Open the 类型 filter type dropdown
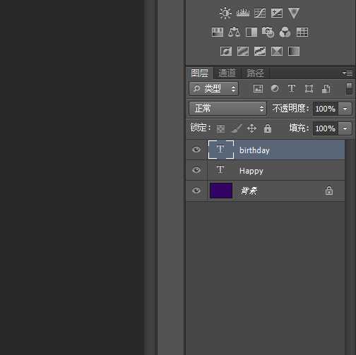The height and width of the screenshot is (355, 356). 214,89
